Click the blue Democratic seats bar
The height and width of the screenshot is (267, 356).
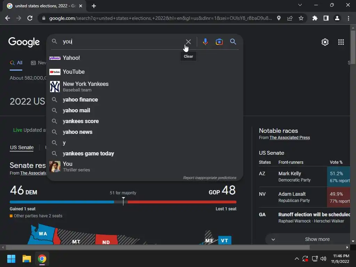coord(62,202)
